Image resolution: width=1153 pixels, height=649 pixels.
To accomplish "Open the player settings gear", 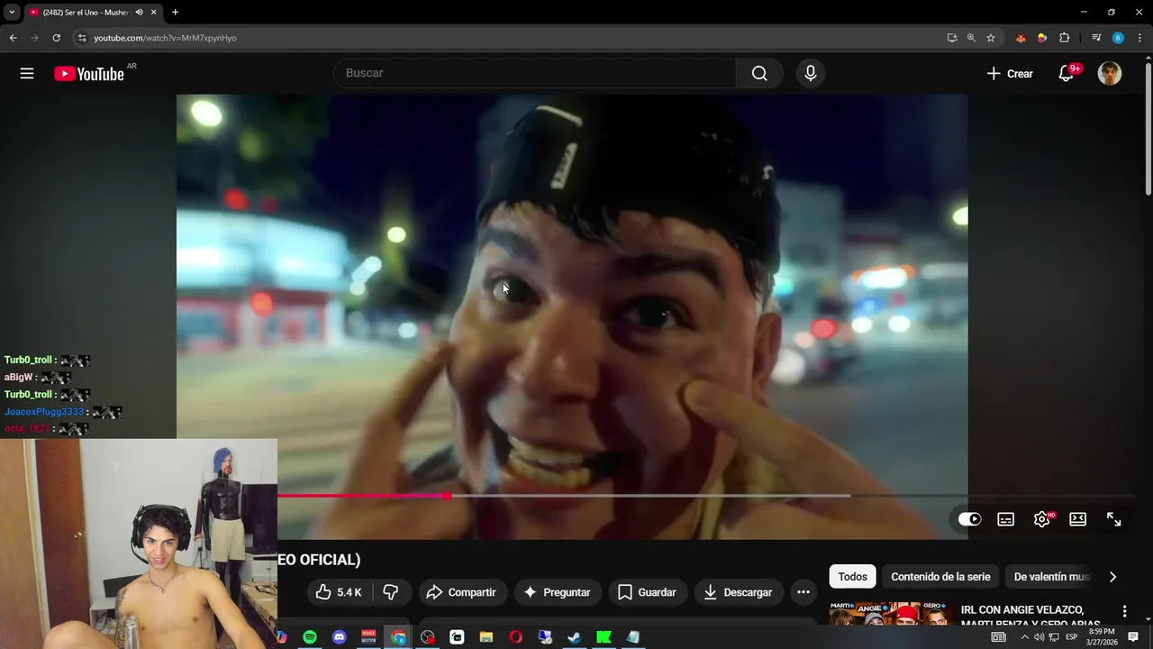I will pyautogui.click(x=1042, y=519).
